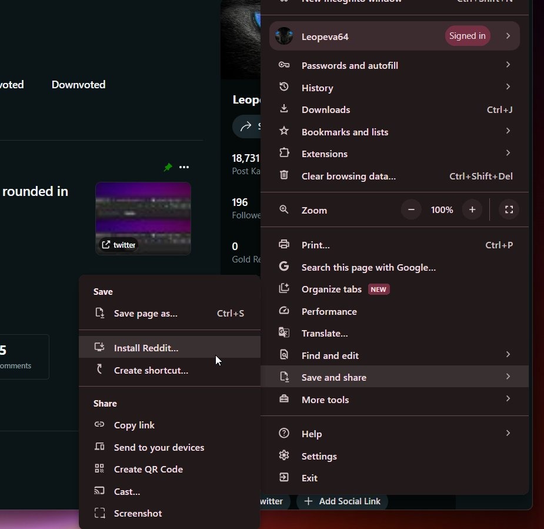Screen dimensions: 544x529
Task: Click the Save page as file icon
Action: click(x=99, y=312)
